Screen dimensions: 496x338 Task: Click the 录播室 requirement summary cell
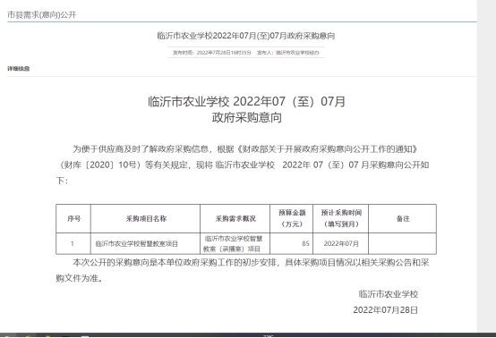235,243
